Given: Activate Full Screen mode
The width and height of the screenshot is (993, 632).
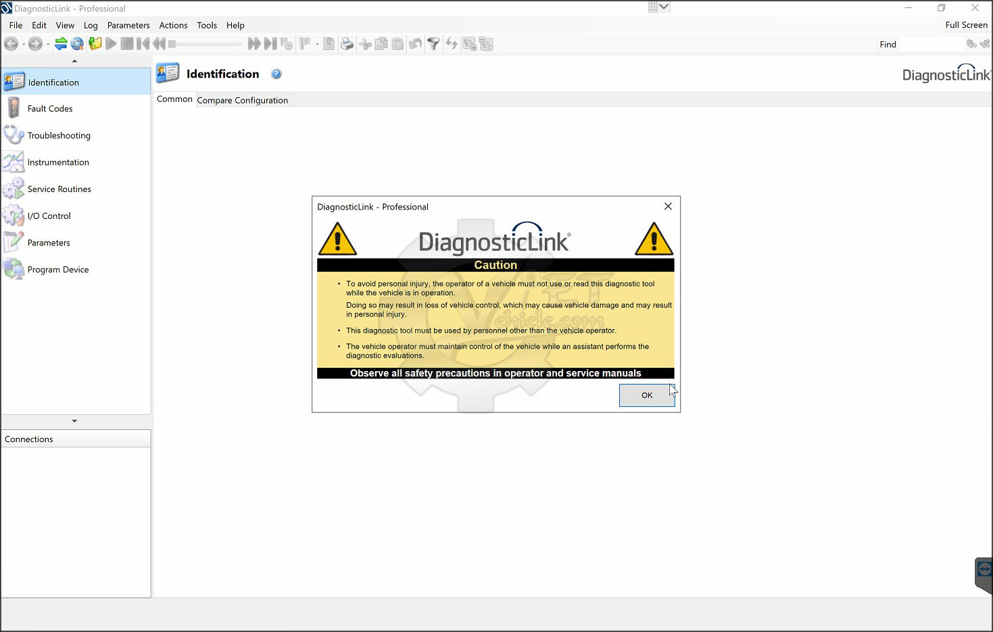Looking at the screenshot, I should coord(966,24).
